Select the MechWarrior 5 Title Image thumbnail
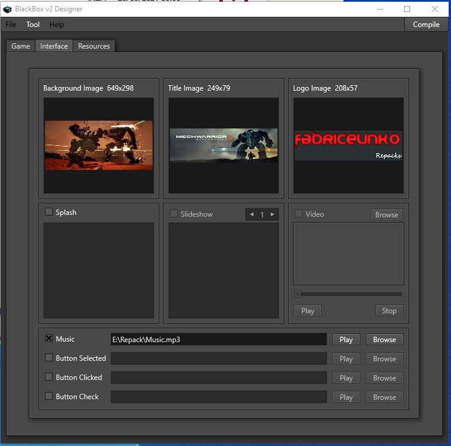Image resolution: width=451 pixels, height=446 pixels. pos(223,145)
